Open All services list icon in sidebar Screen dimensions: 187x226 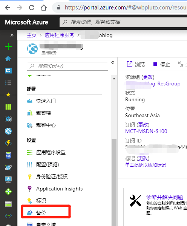pyautogui.click(x=8, y=83)
